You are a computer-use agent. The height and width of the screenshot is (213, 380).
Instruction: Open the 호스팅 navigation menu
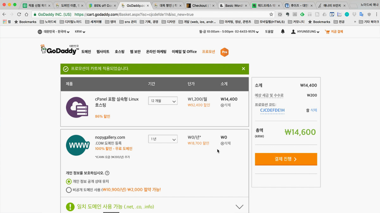[120, 52]
